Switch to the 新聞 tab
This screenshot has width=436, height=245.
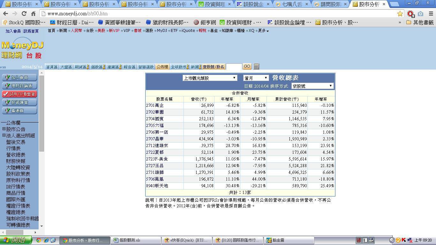196,67
